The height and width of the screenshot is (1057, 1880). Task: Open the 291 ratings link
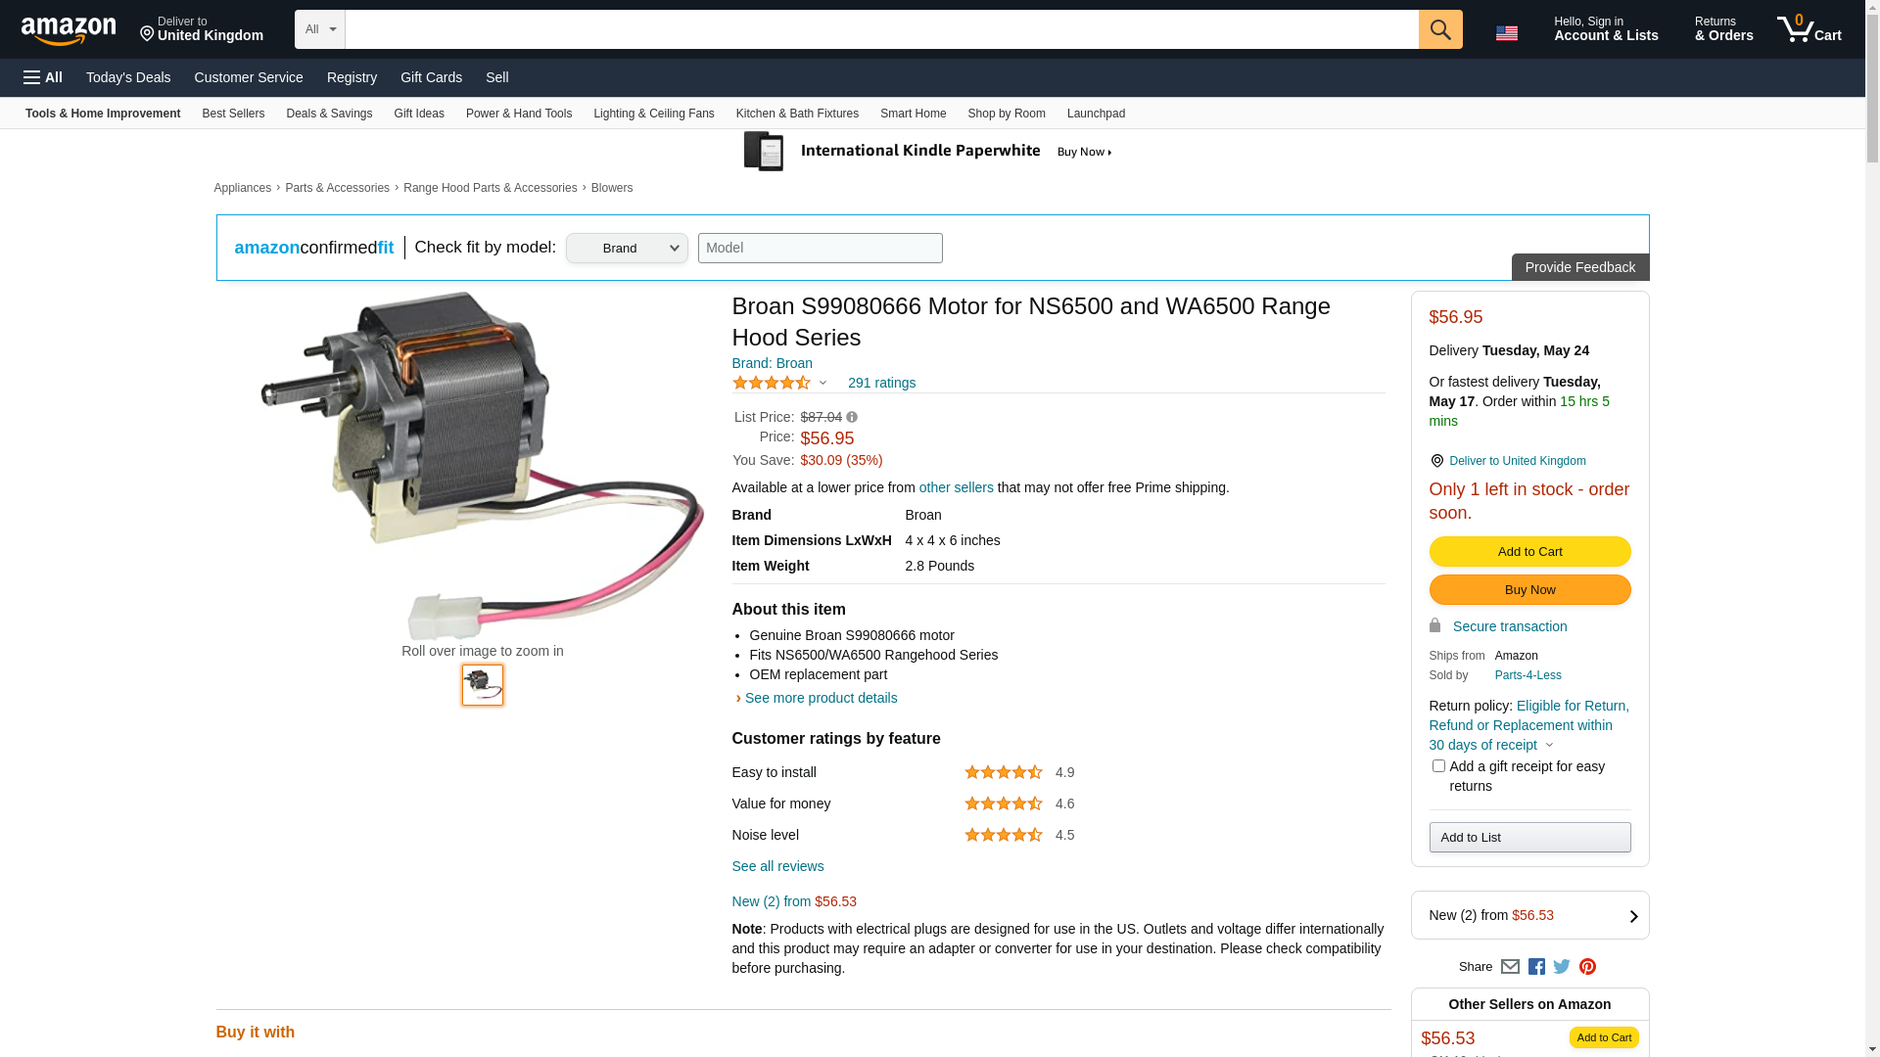[x=881, y=384]
